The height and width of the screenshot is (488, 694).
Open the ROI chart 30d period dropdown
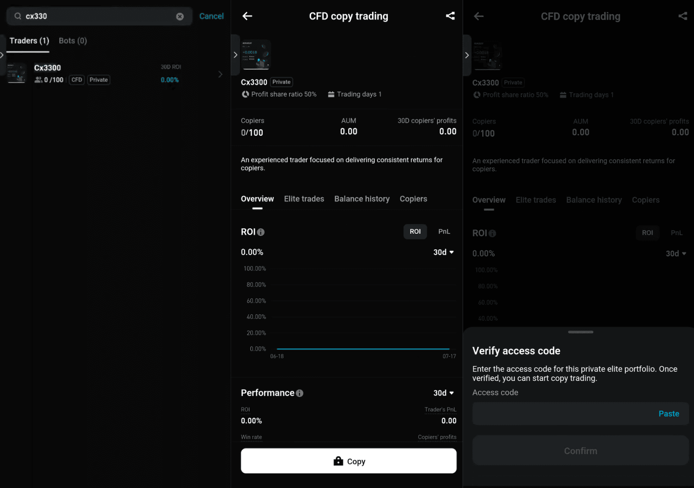click(x=444, y=252)
